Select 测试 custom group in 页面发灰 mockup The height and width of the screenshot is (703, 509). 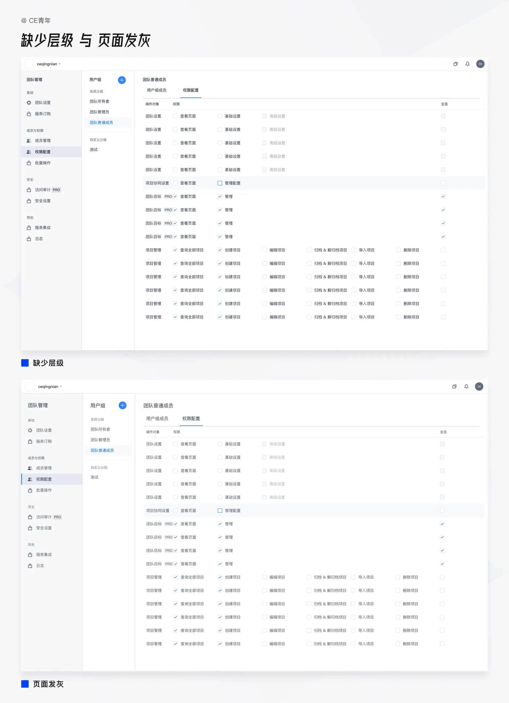(x=94, y=477)
